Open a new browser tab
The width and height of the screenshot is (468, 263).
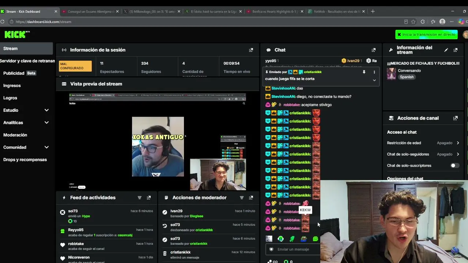coord(373,11)
